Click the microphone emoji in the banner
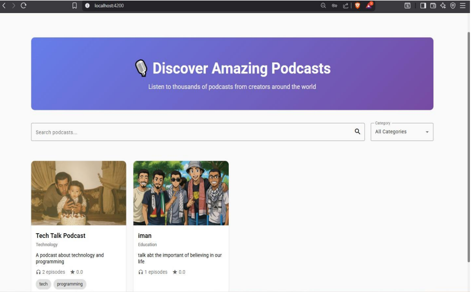 click(x=141, y=68)
